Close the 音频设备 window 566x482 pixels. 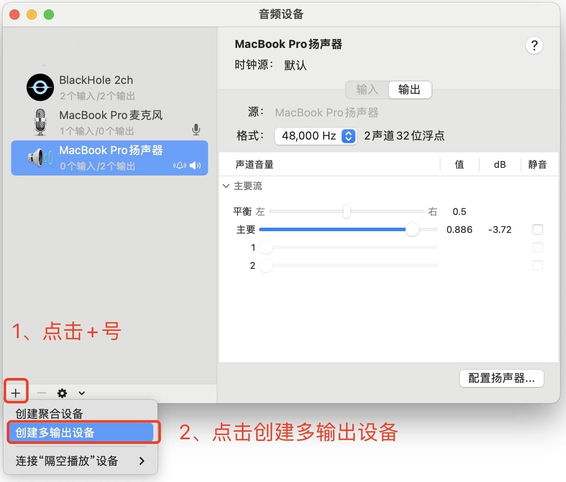tap(15, 15)
